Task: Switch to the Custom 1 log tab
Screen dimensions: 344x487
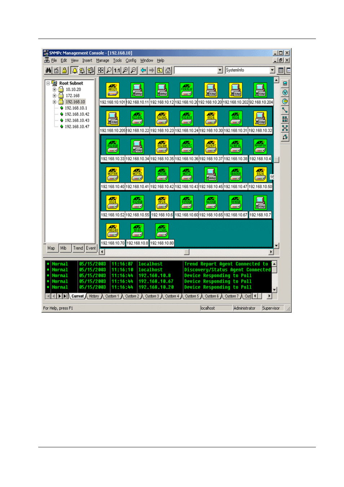Action: [112, 296]
